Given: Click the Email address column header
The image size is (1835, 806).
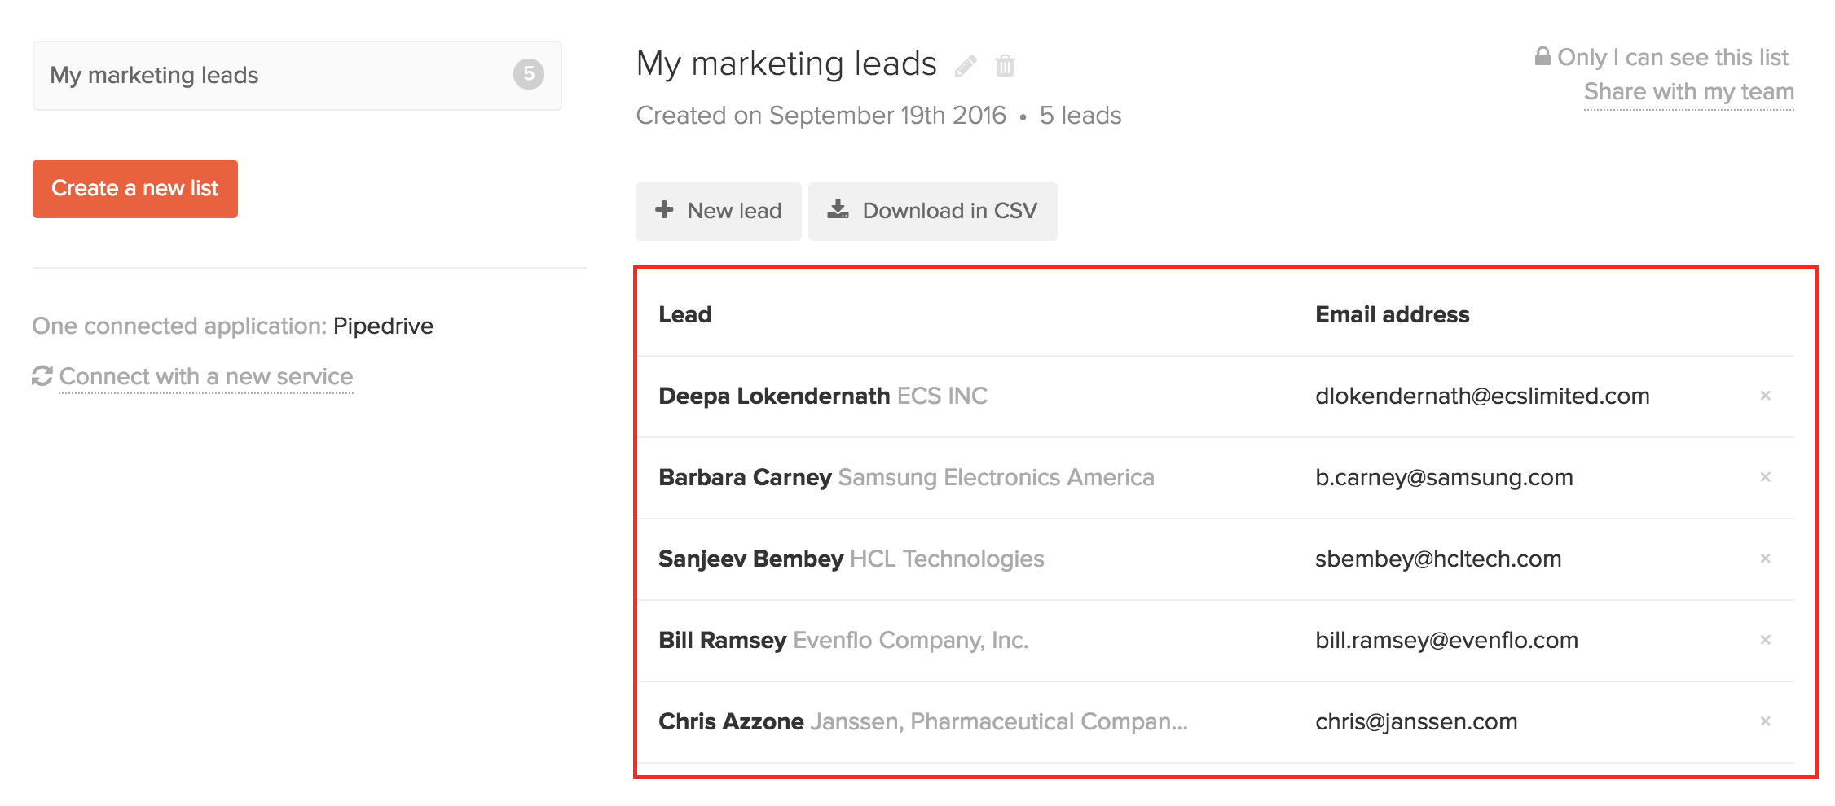Looking at the screenshot, I should 1392,315.
